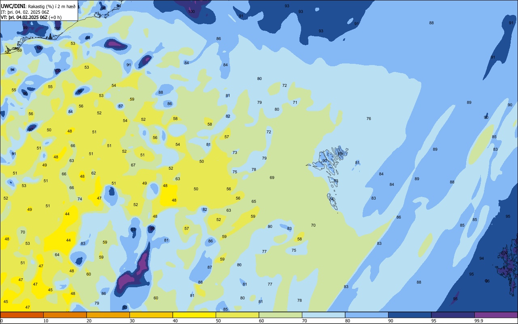
Task: Select the '20' legend tick label
Action: point(89,321)
